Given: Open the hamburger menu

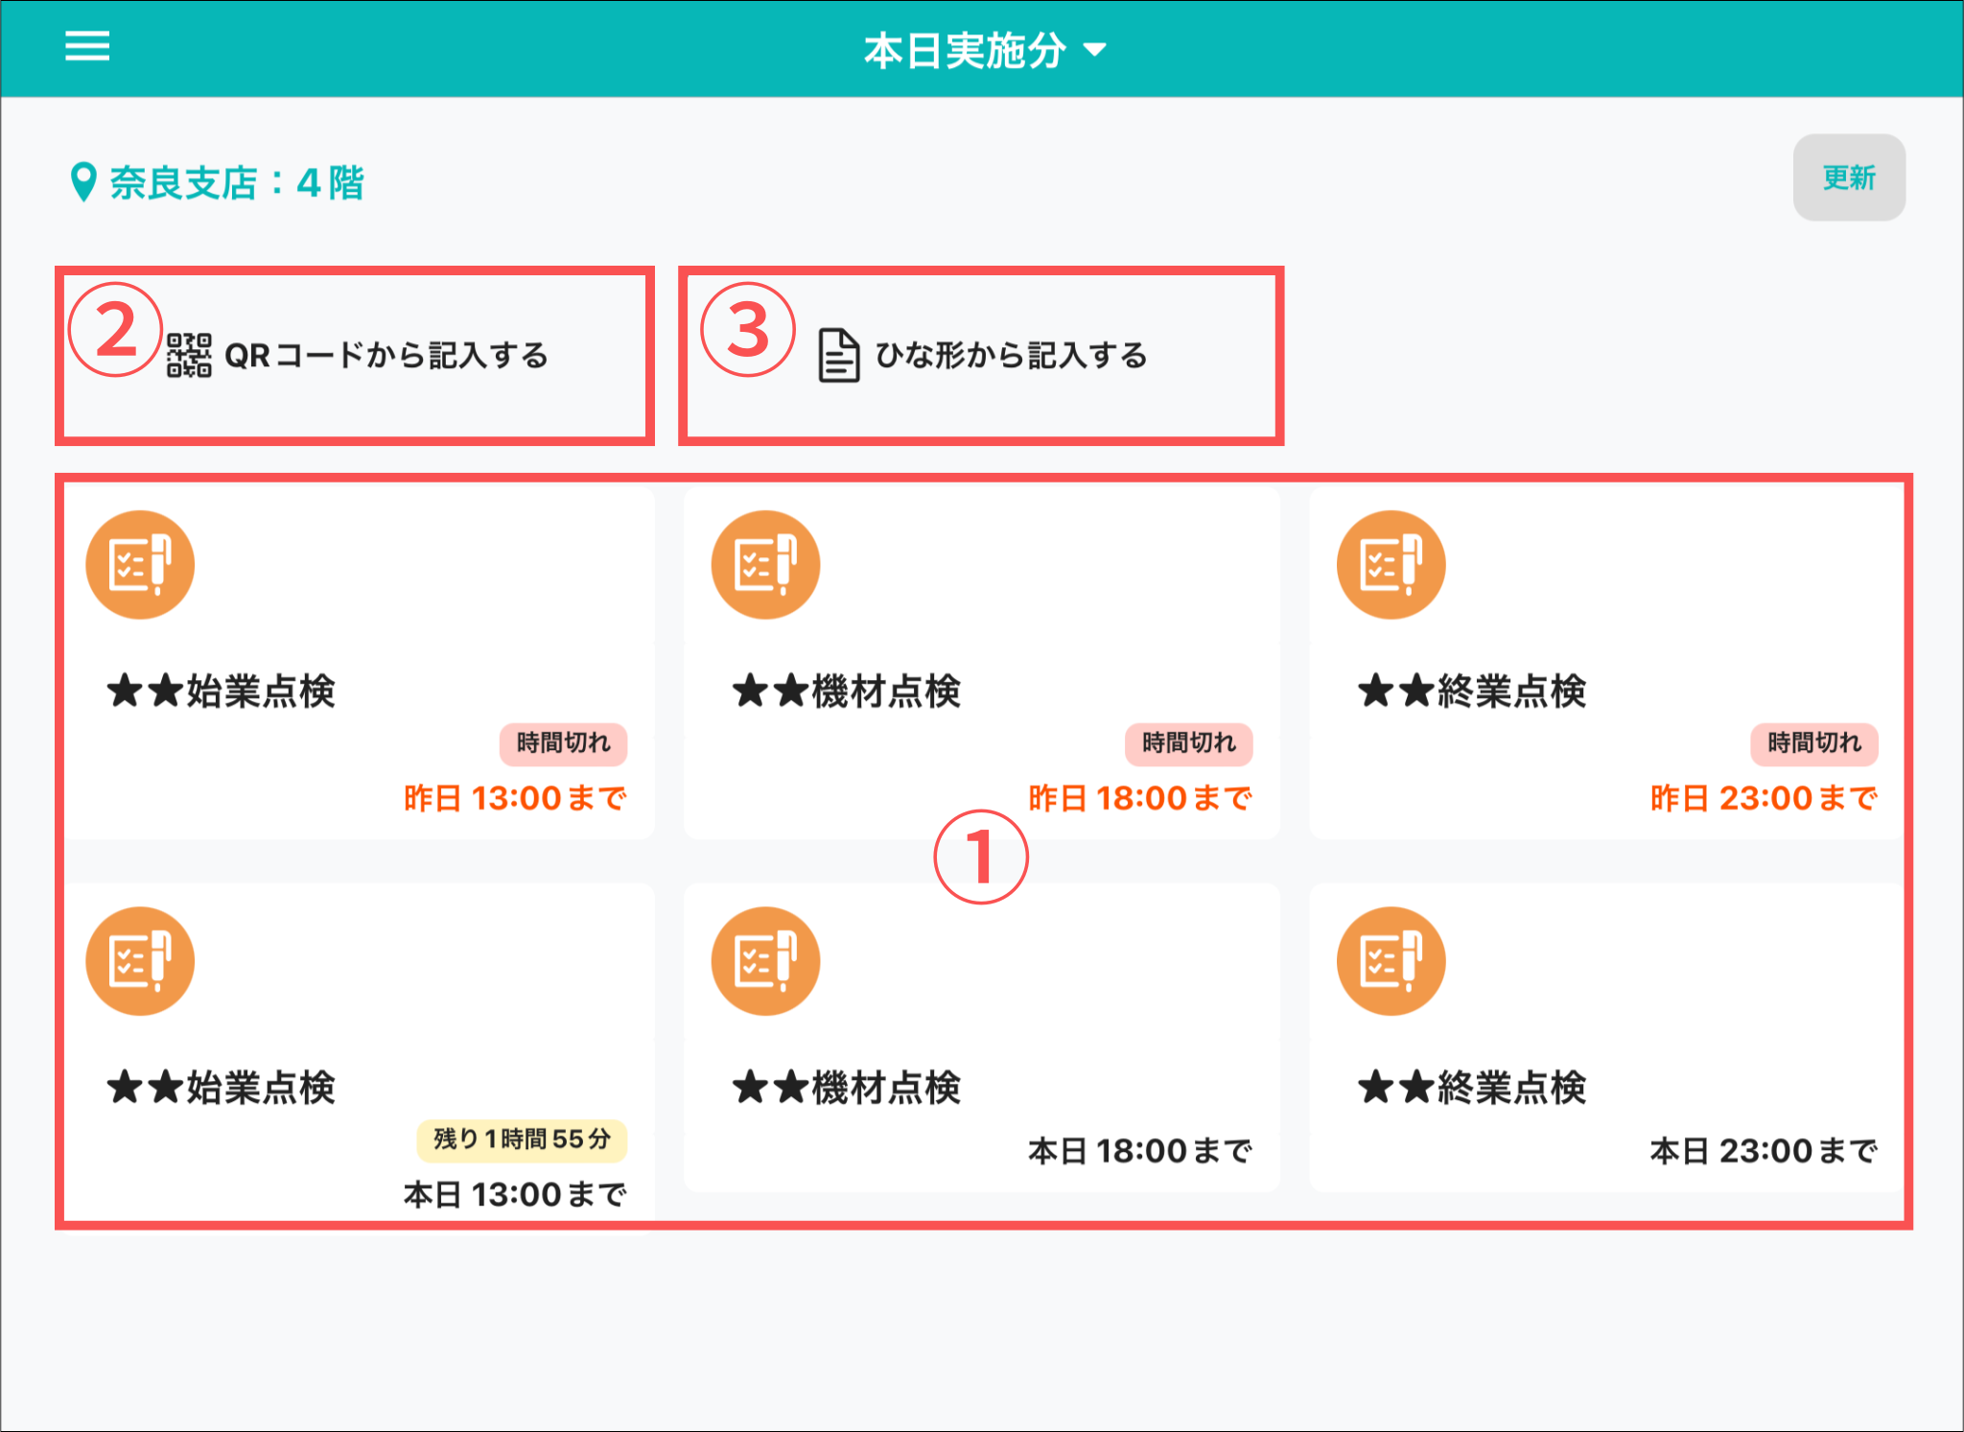Looking at the screenshot, I should [x=87, y=45].
